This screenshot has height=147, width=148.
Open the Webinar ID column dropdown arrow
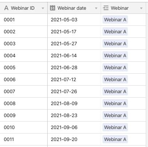43,8
